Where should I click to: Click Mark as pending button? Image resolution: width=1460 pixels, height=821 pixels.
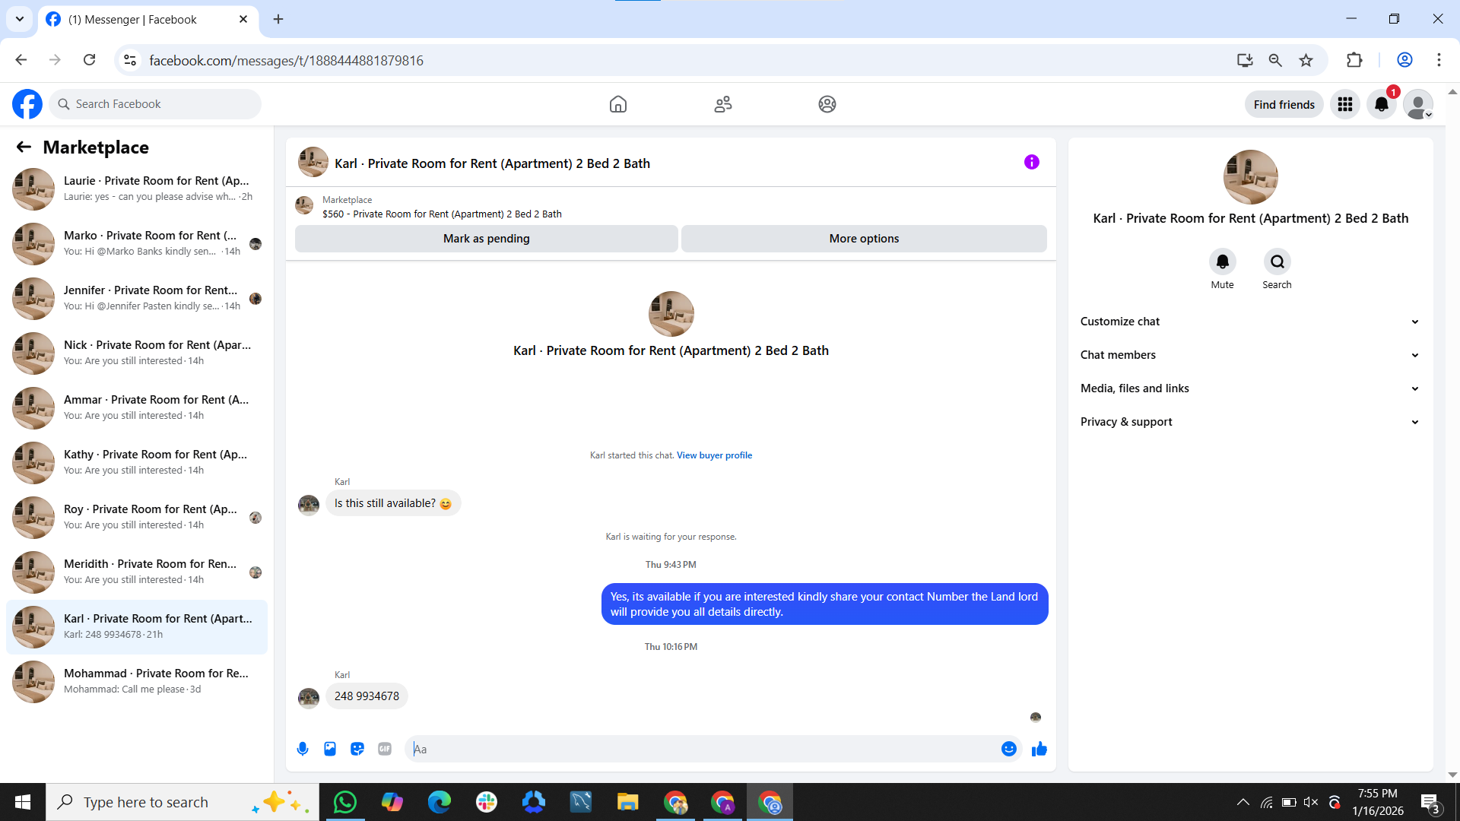tap(486, 239)
